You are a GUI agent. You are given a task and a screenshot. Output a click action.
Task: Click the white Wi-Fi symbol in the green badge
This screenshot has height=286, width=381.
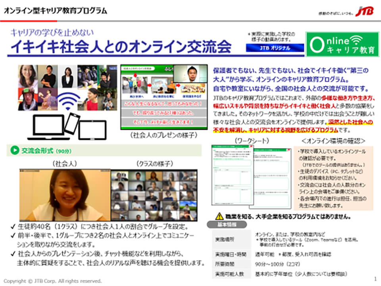tap(356, 40)
